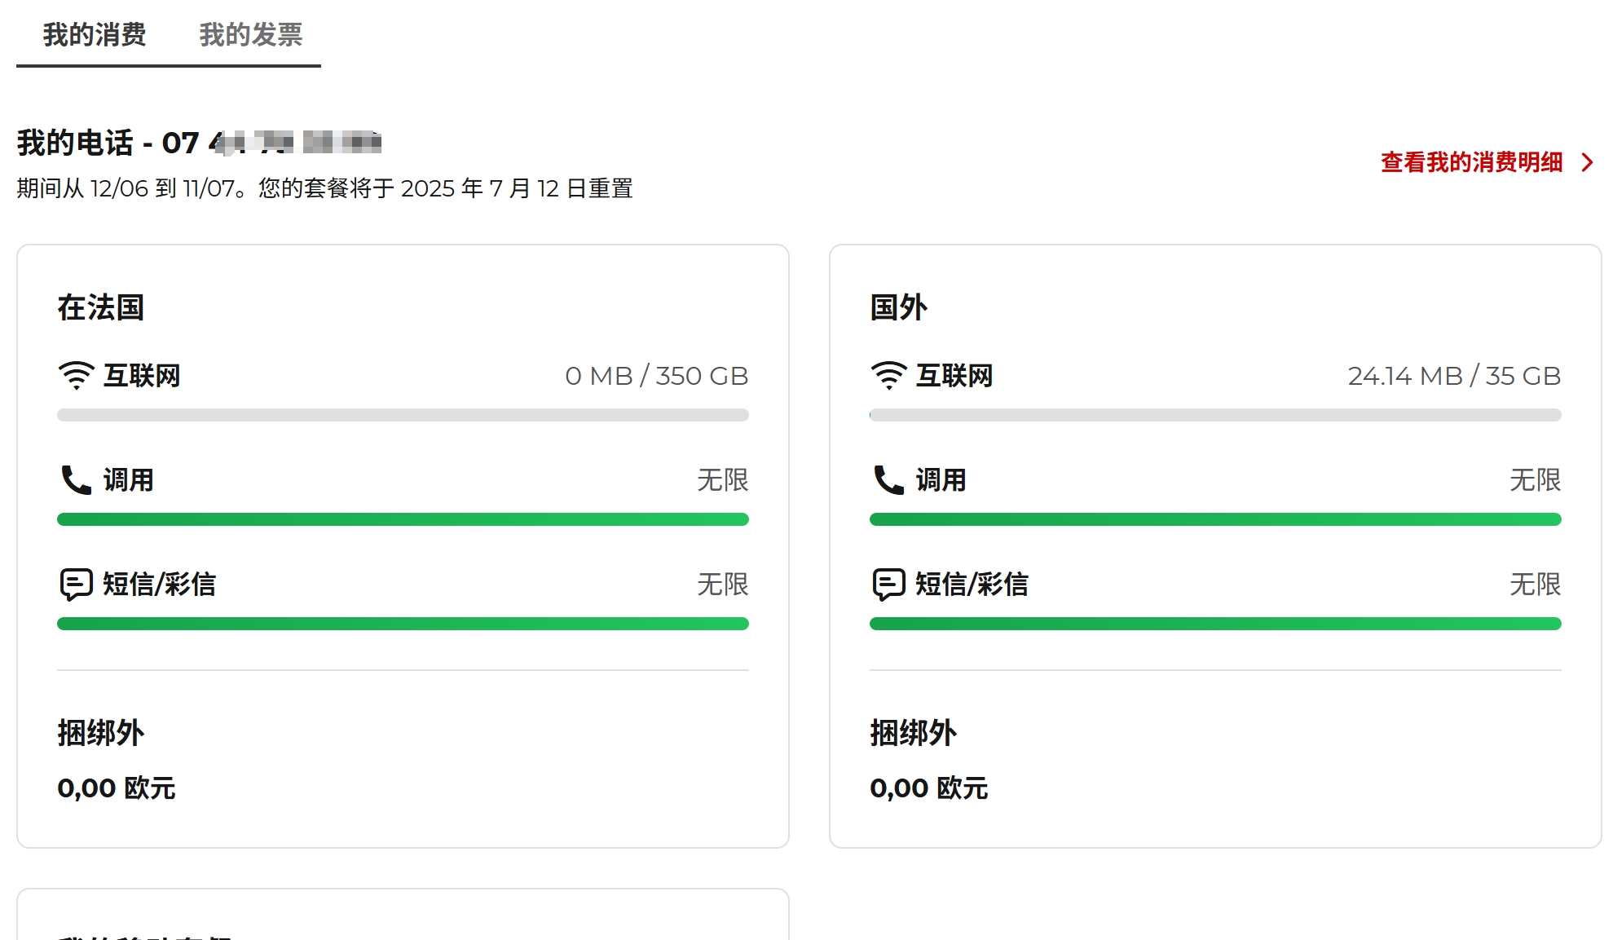Click 无限 beside 短信/彩信 in 在法国
Viewport: 1613px width, 940px height.
tap(723, 585)
